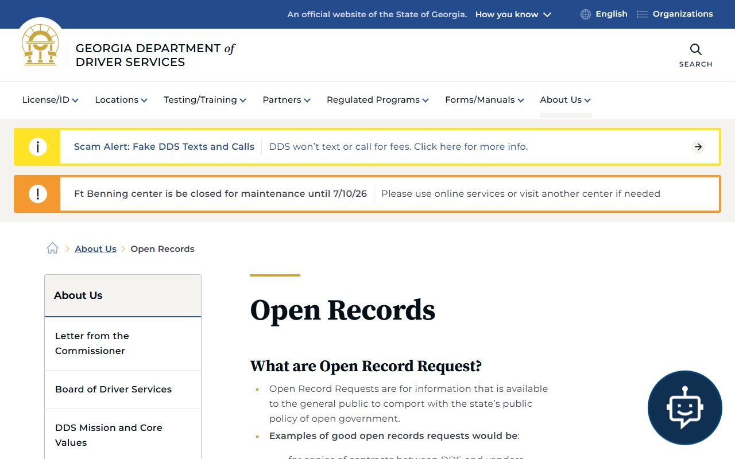The image size is (735, 459).
Task: Click the Georgia state seal logo
Action: (40, 45)
